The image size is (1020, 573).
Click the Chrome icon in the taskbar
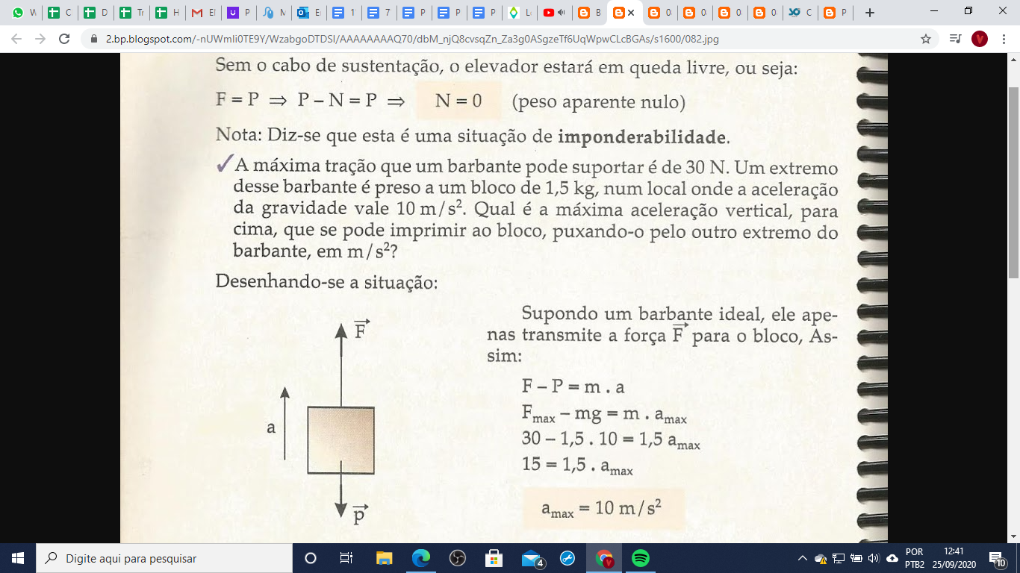604,558
